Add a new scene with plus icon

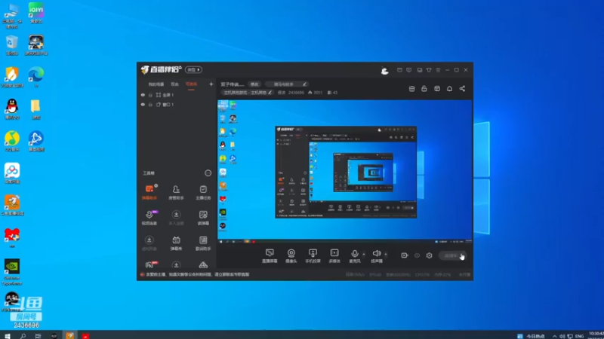[211, 84]
